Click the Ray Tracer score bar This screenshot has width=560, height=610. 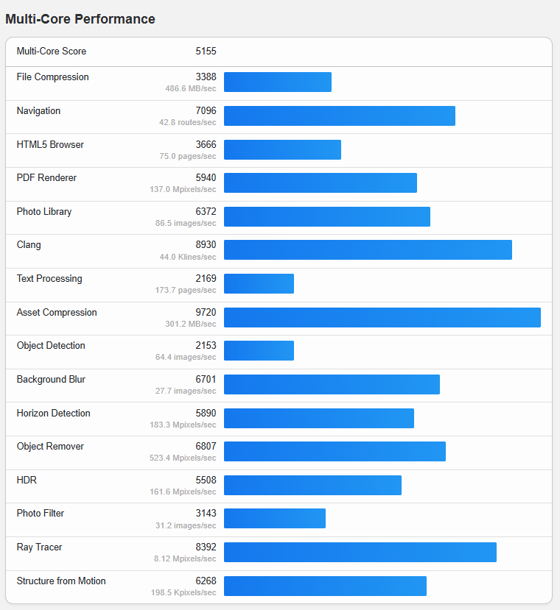point(360,553)
